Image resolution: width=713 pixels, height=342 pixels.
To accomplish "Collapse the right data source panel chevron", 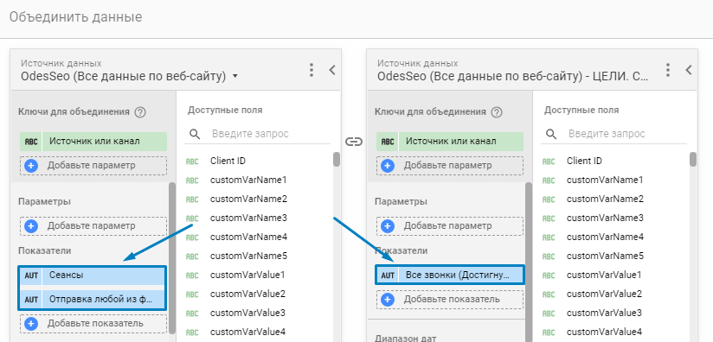I will pyautogui.click(x=689, y=70).
